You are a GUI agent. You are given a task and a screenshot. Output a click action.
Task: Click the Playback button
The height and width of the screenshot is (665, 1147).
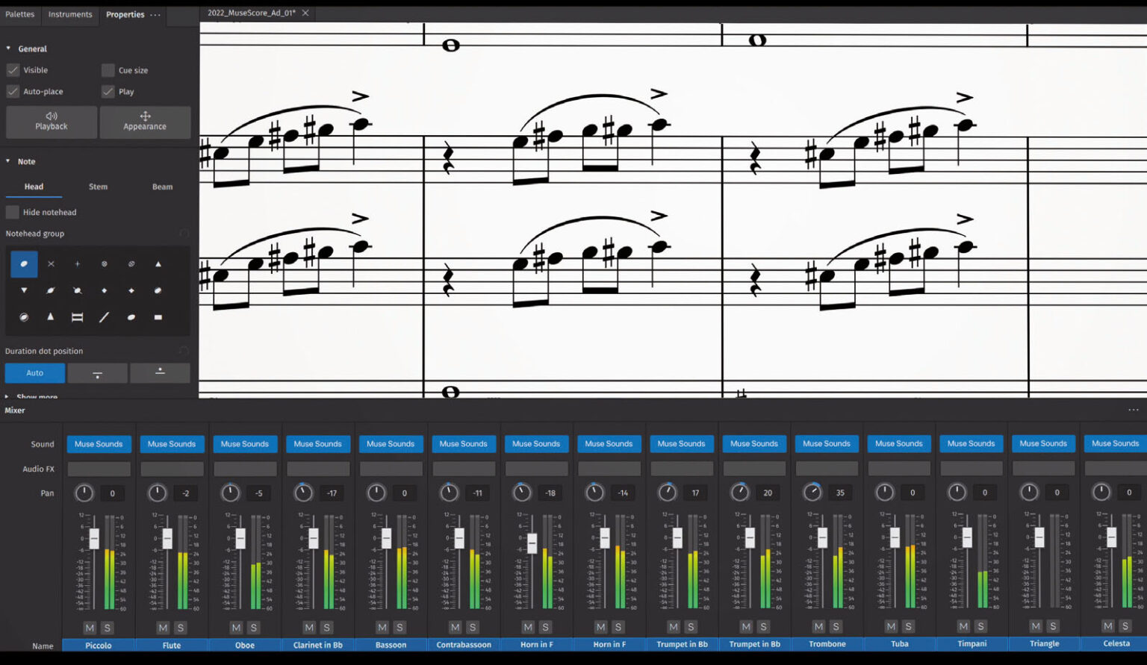[x=52, y=122]
